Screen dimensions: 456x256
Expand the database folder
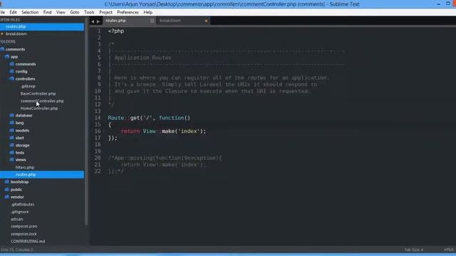pyautogui.click(x=24, y=115)
